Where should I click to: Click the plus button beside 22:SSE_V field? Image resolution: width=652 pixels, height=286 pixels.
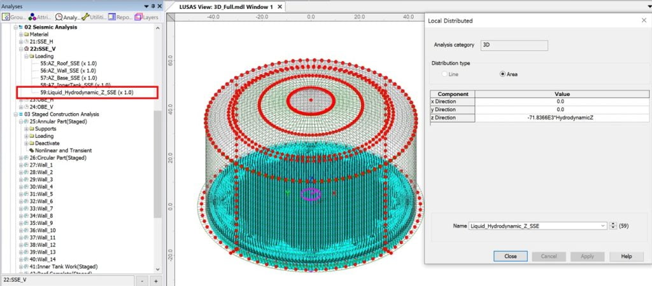pyautogui.click(x=155, y=280)
